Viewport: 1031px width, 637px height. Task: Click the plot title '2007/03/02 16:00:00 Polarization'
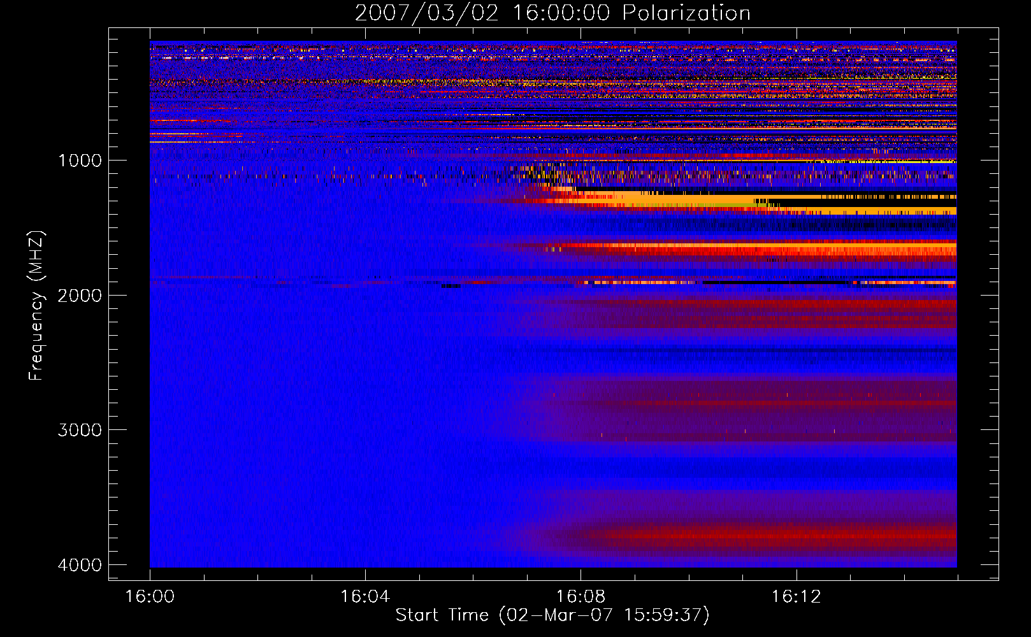(x=552, y=13)
